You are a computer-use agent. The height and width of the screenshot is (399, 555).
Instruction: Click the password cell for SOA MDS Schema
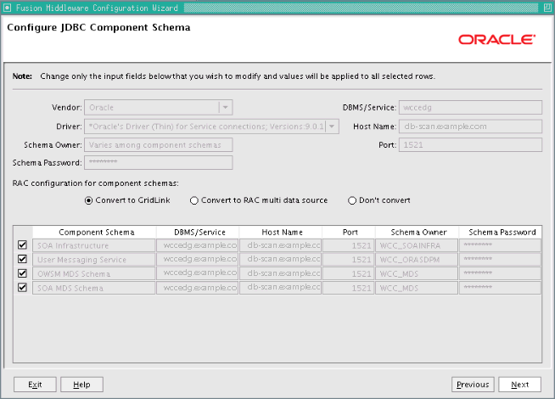(x=500, y=288)
